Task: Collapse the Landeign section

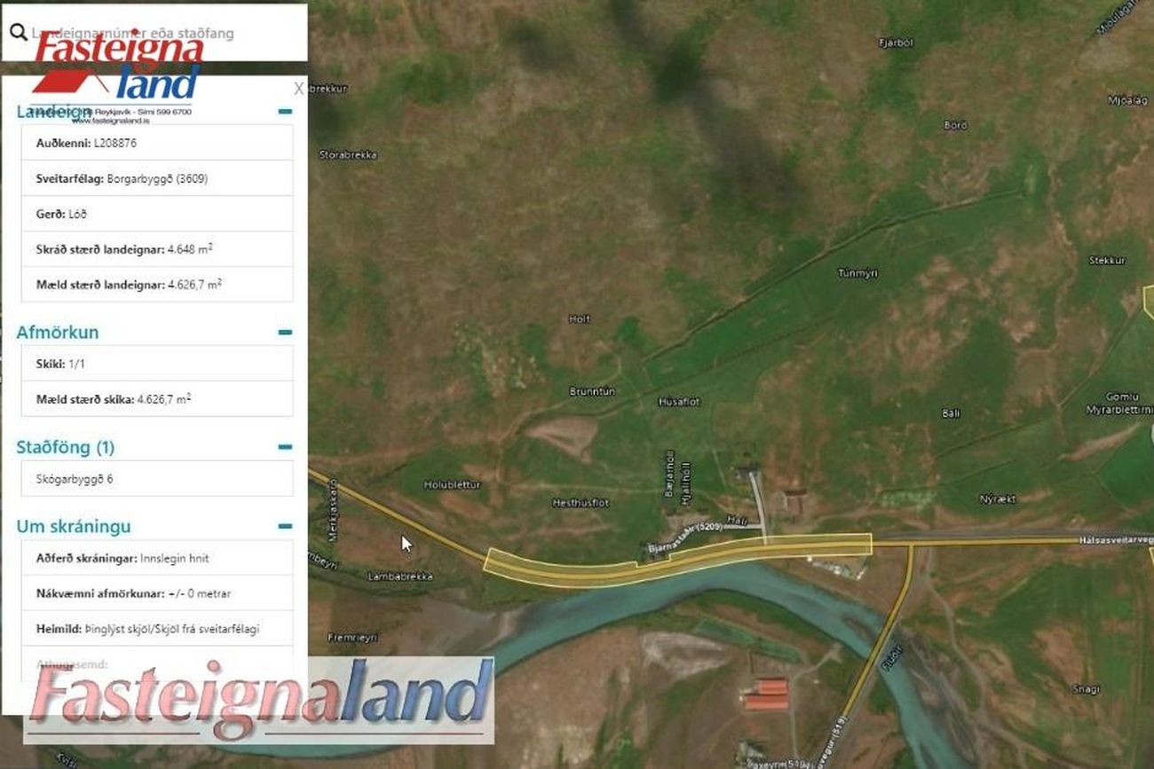Action: tap(285, 112)
